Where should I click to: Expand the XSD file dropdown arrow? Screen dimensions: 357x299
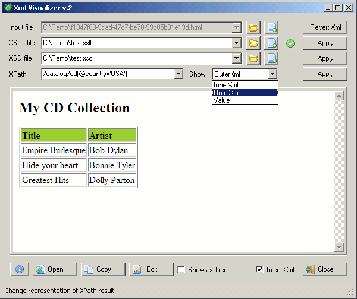coord(237,58)
